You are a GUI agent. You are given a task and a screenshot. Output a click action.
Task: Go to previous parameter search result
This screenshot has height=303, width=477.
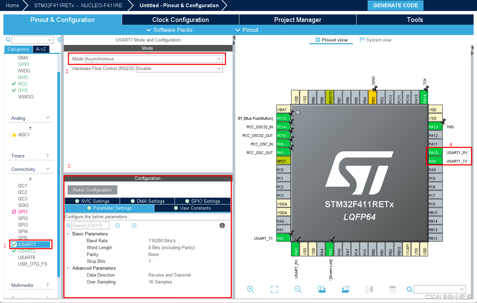[x=118, y=225]
